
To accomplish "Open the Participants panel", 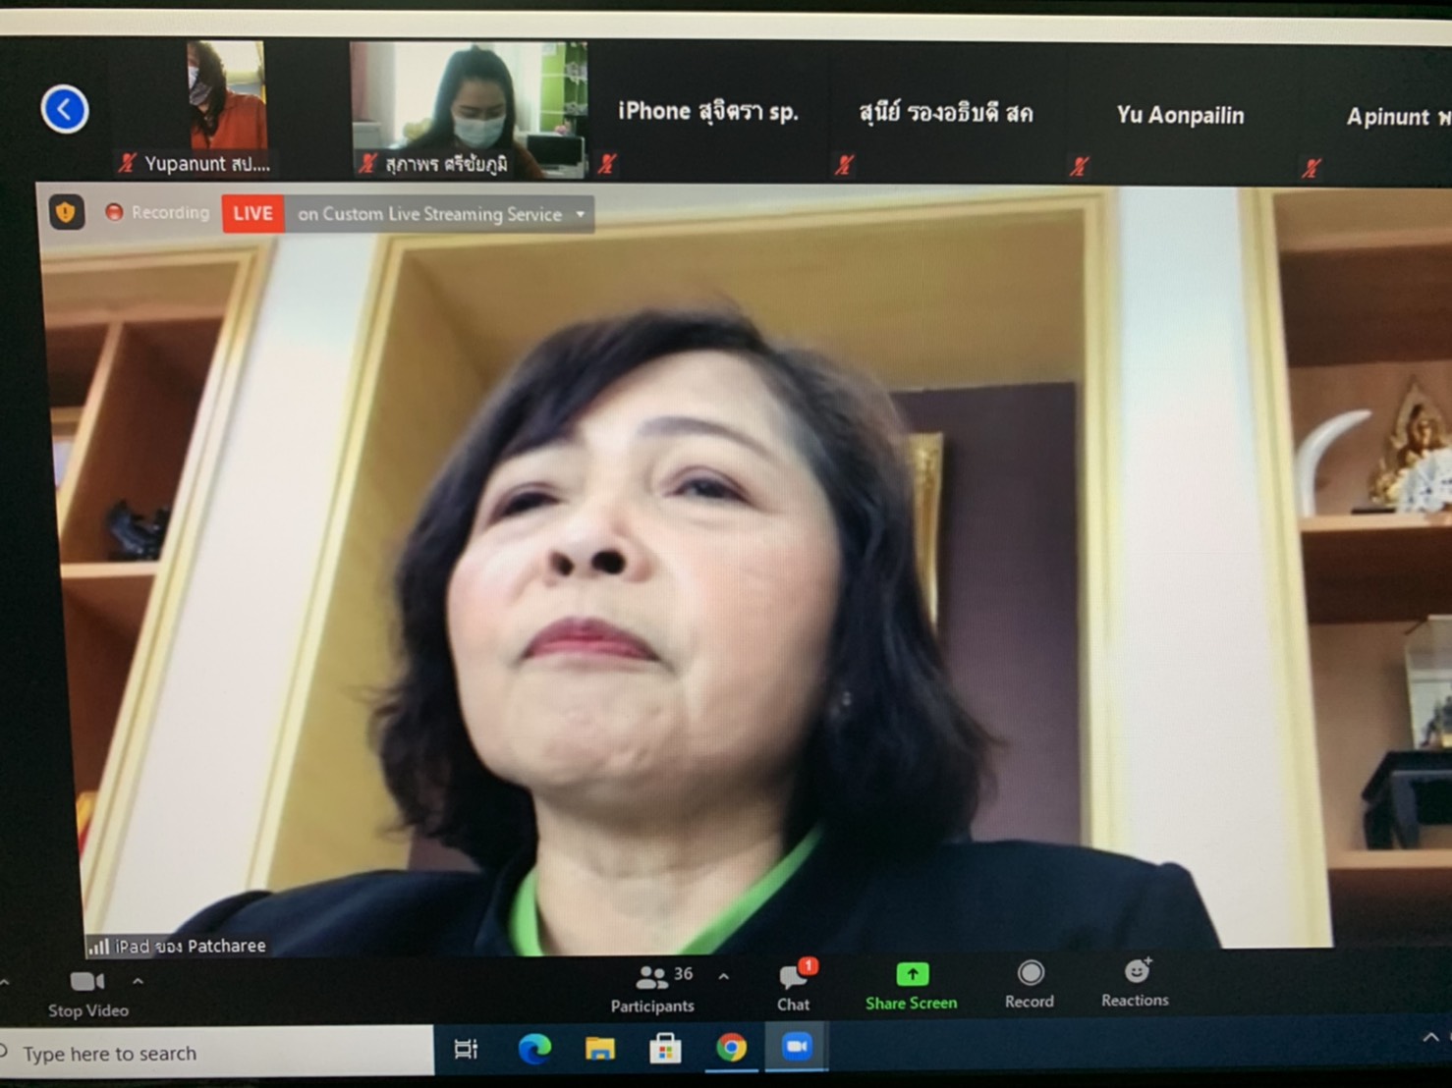I will point(652,989).
